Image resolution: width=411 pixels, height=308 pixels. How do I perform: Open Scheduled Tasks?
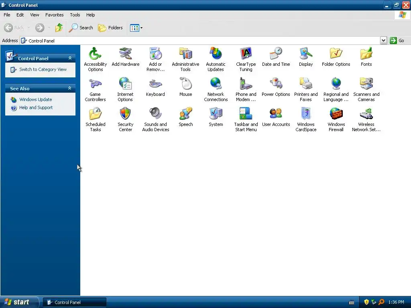pyautogui.click(x=95, y=120)
